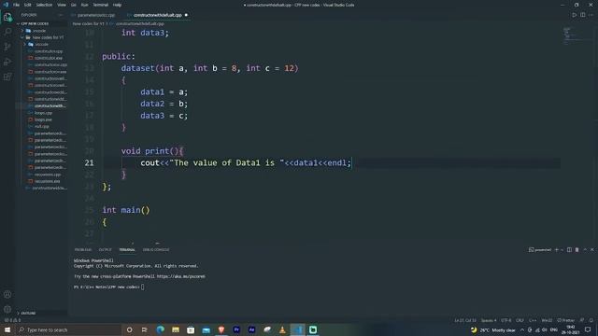Open the Accounts icon in activity bar
Screen dimensions: 598x336
pyautogui.click(x=7, y=294)
